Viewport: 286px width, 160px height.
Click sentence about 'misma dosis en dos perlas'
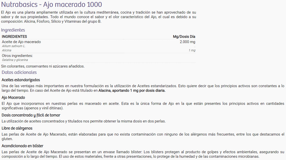pos(84,121)
